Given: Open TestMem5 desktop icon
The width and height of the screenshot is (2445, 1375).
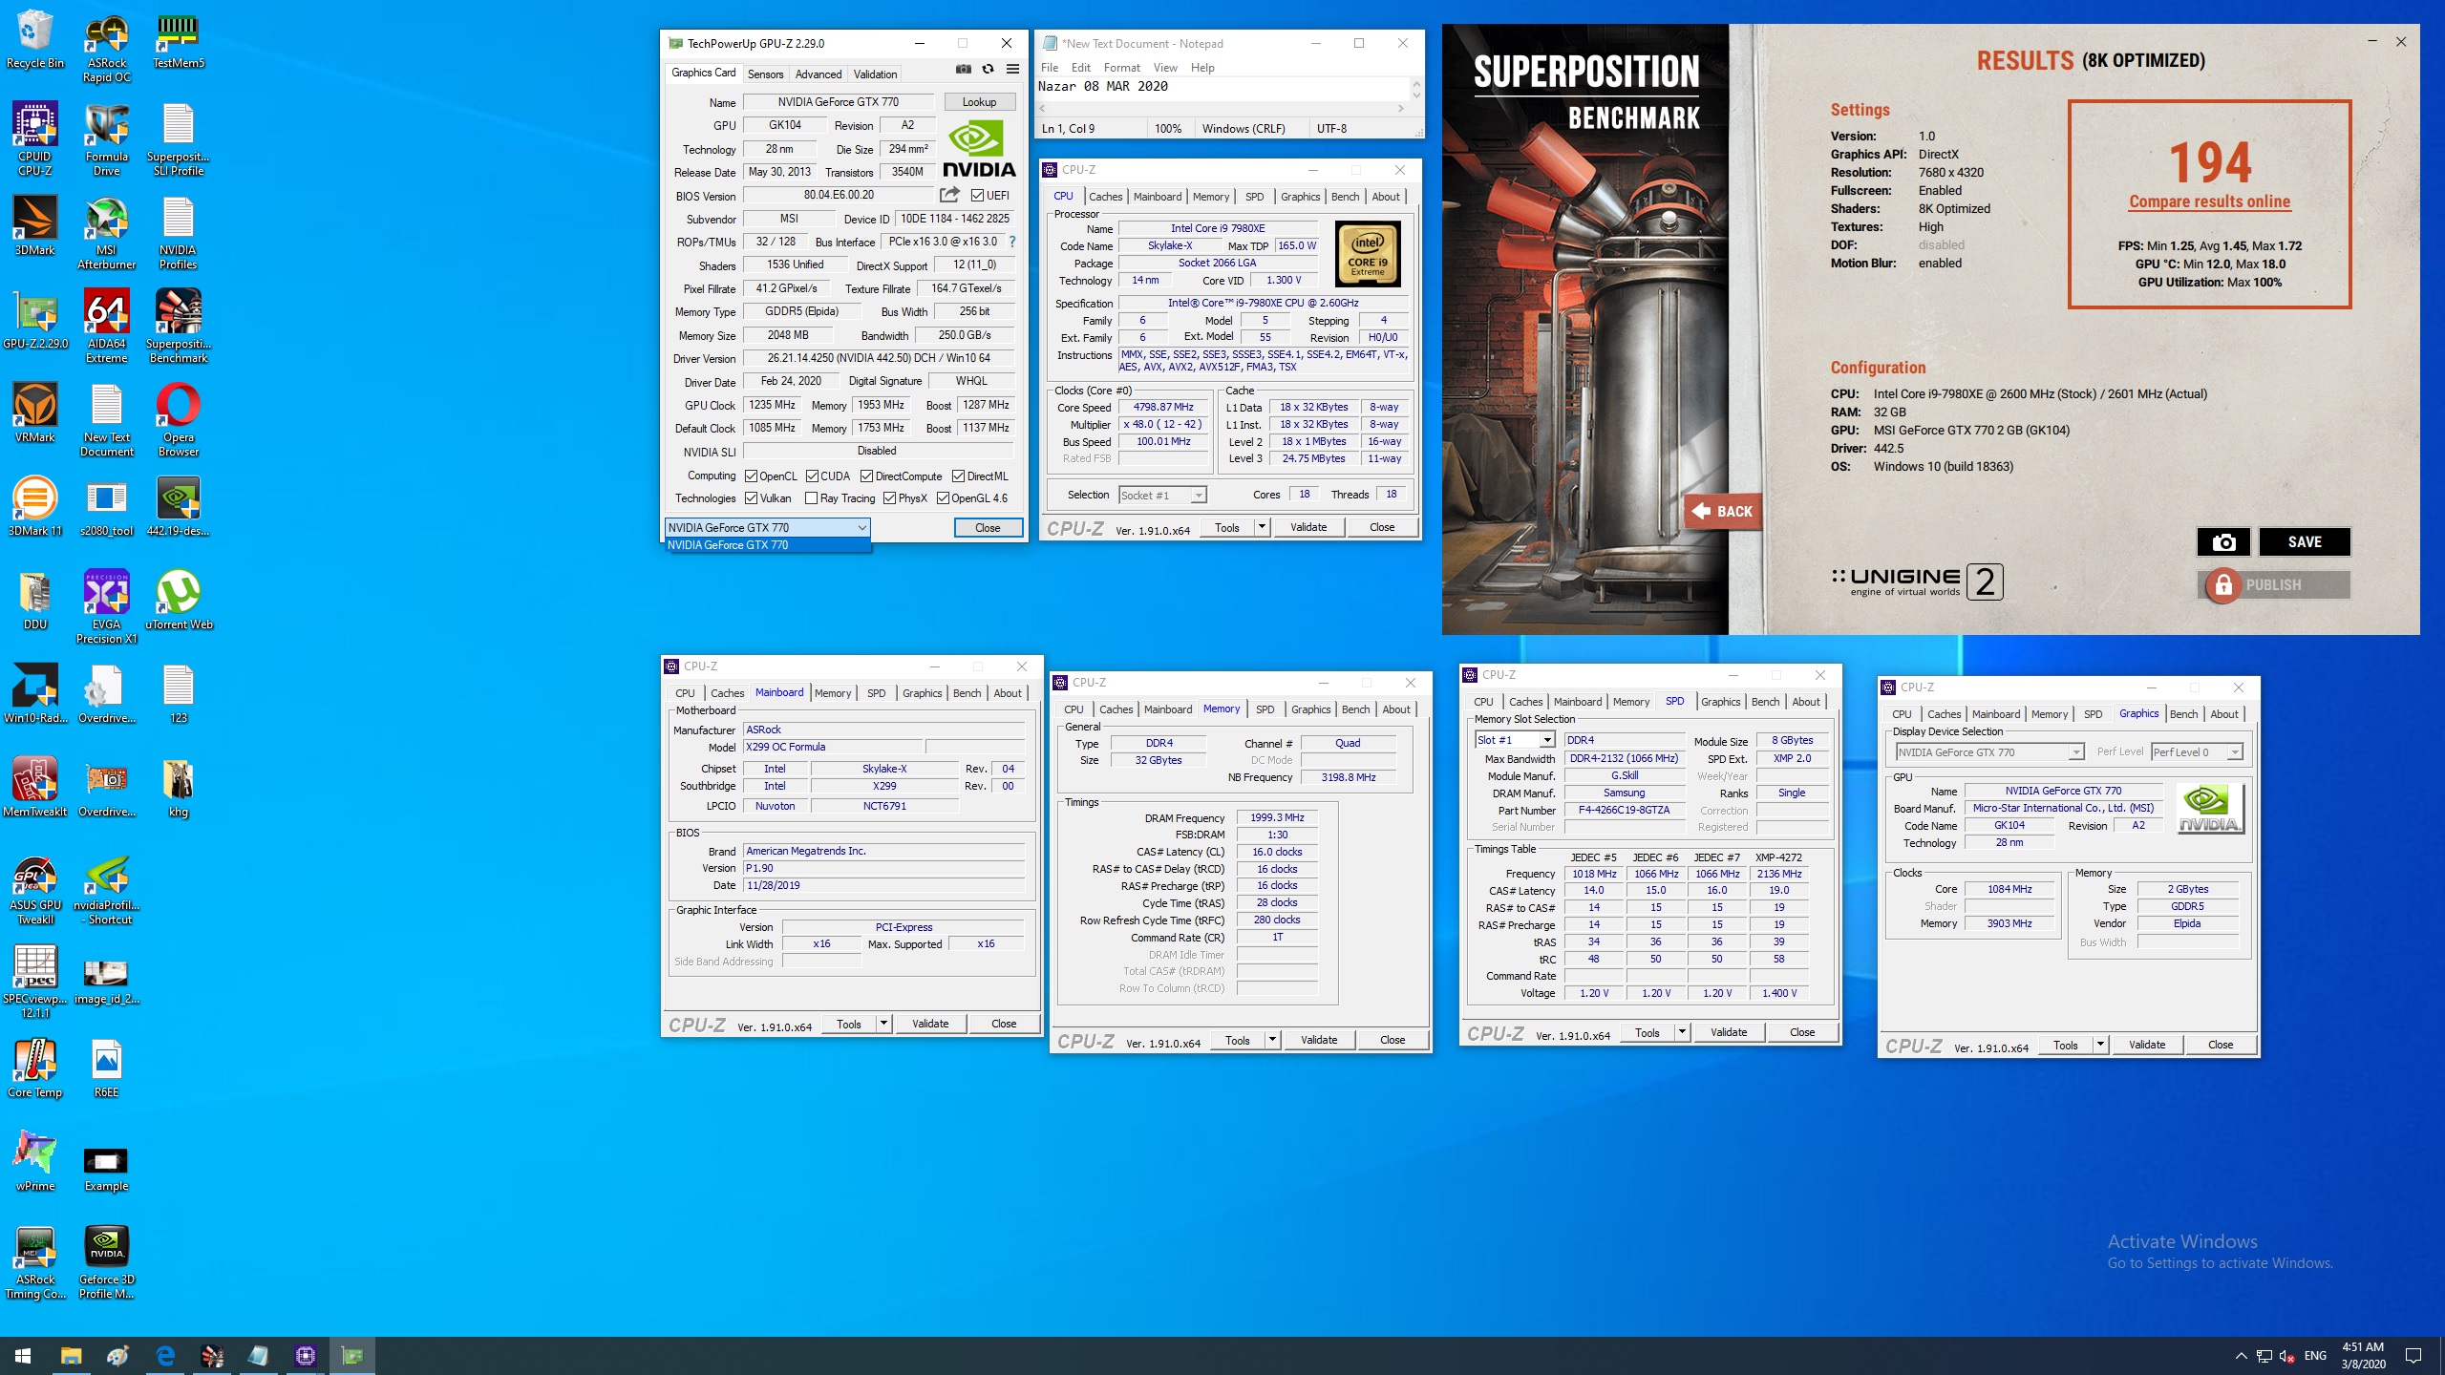Looking at the screenshot, I should (x=179, y=38).
